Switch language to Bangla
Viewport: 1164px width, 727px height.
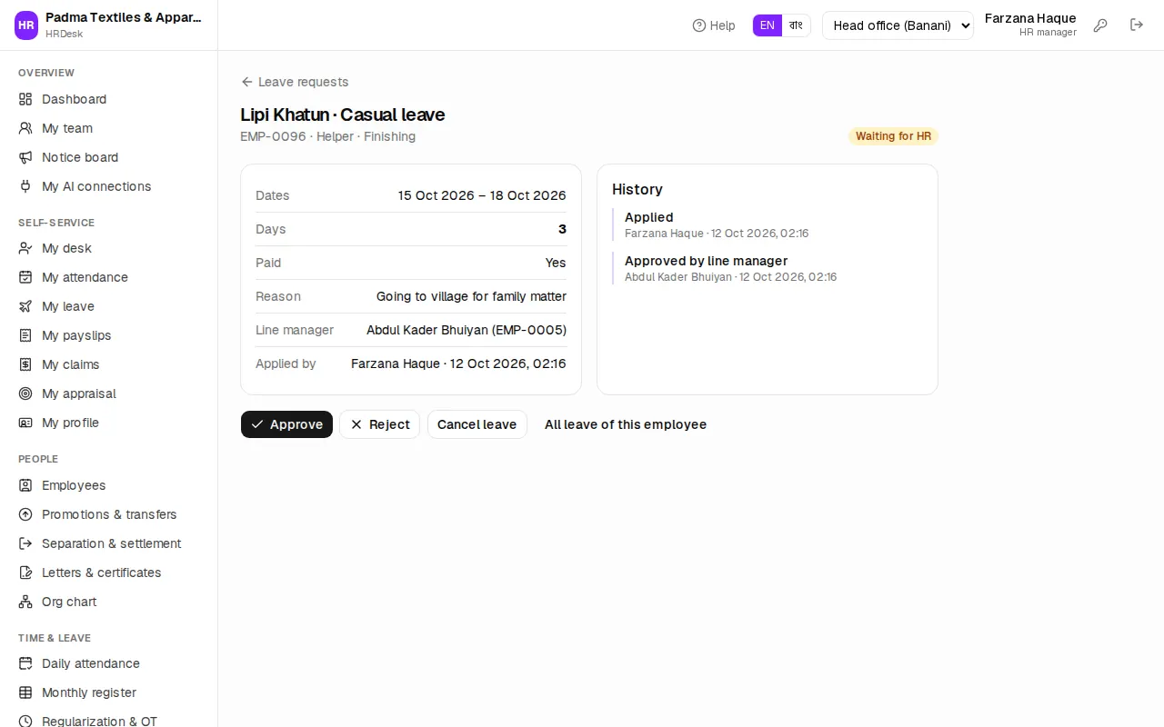click(796, 25)
